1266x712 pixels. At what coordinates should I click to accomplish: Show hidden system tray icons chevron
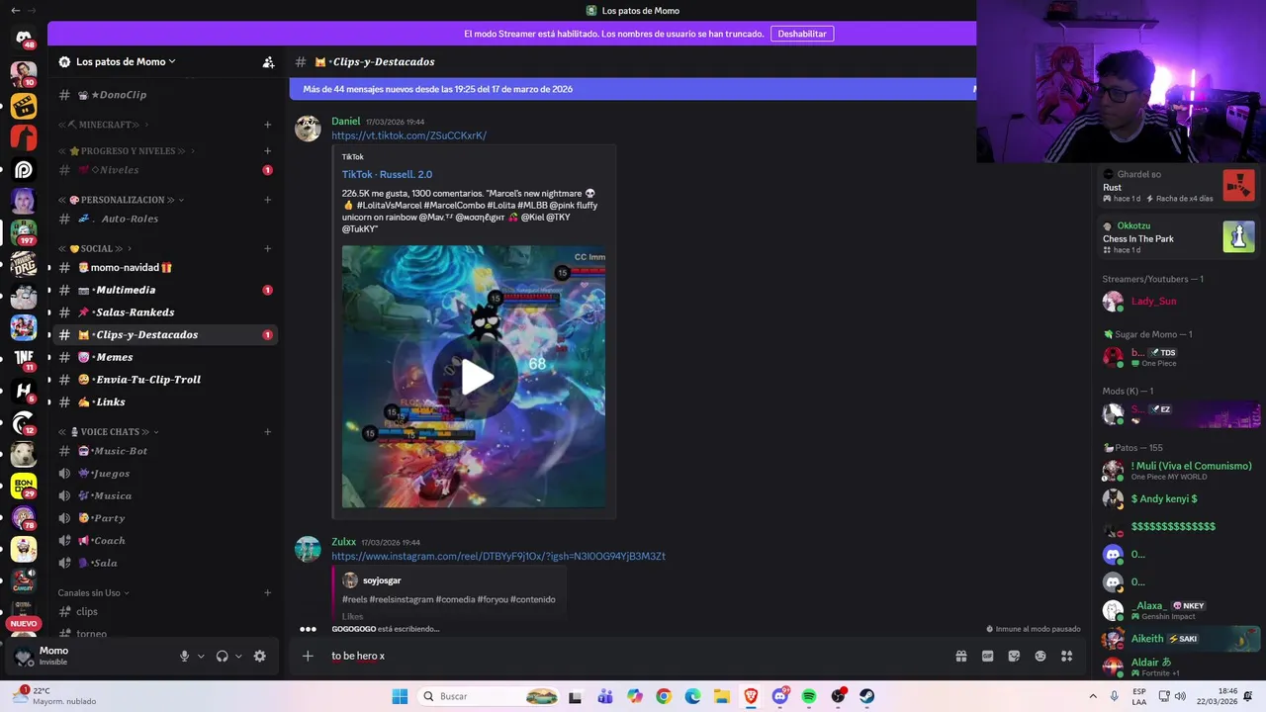pyautogui.click(x=1093, y=696)
